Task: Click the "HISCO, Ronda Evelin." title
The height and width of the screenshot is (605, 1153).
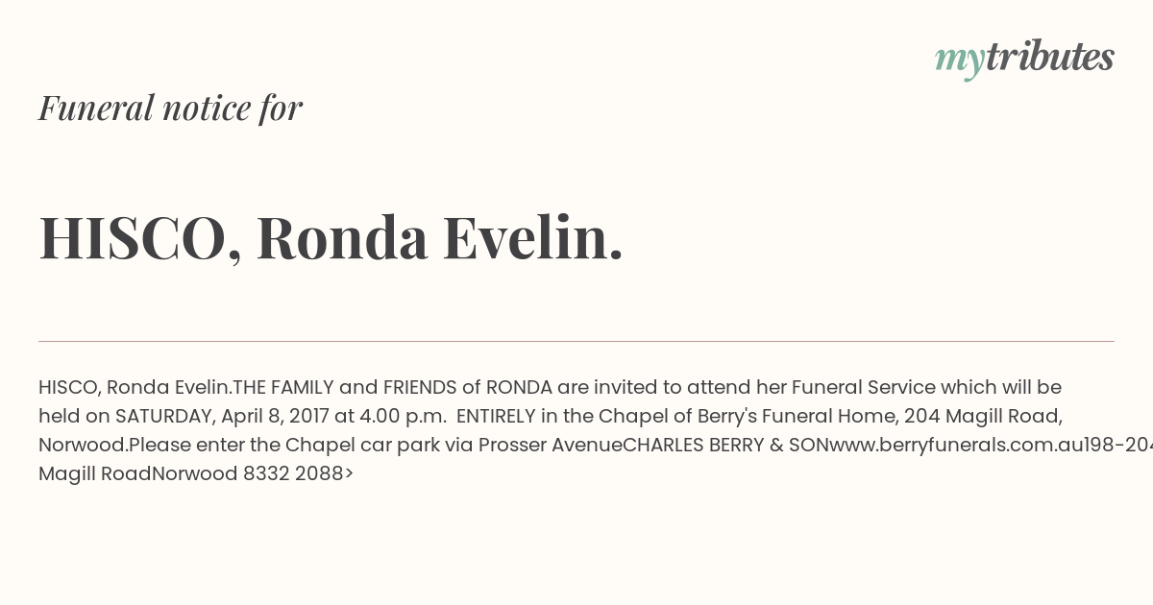Action: pos(331,237)
